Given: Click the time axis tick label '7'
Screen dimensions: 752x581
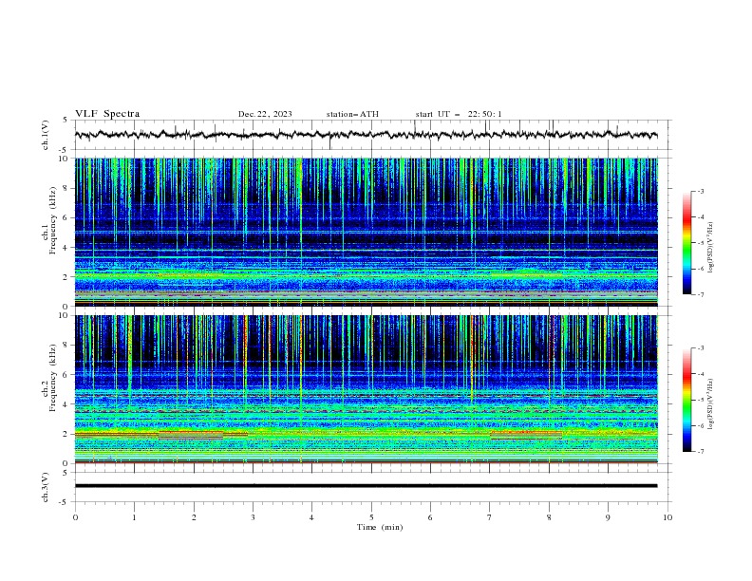Looking at the screenshot, I should 490,517.
